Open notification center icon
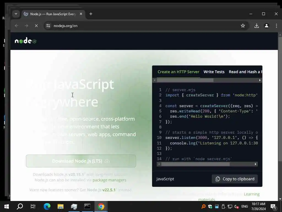This screenshot has width=282, height=212. (273, 206)
